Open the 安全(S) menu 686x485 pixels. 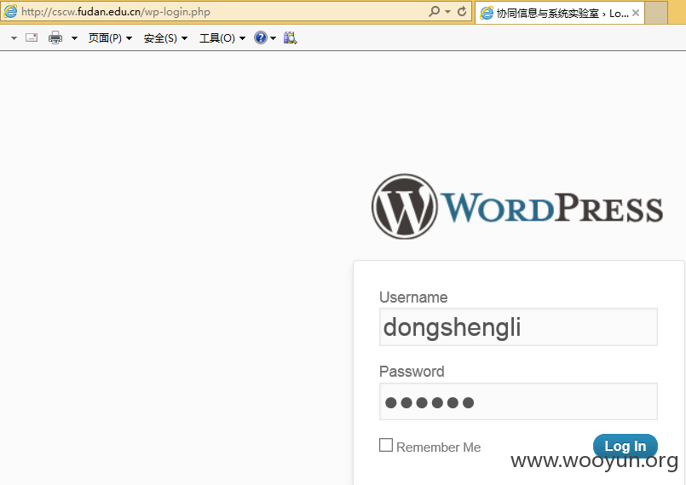coord(165,38)
